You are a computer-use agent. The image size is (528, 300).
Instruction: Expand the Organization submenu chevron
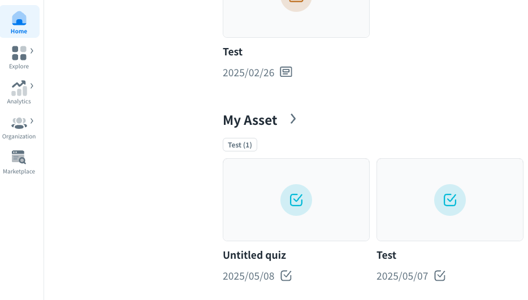(x=32, y=121)
